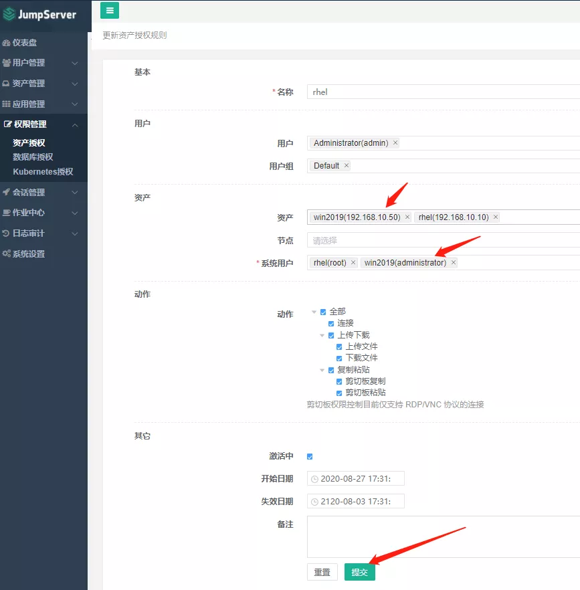Click the 提交 submit button
The height and width of the screenshot is (590, 580).
pyautogui.click(x=360, y=572)
